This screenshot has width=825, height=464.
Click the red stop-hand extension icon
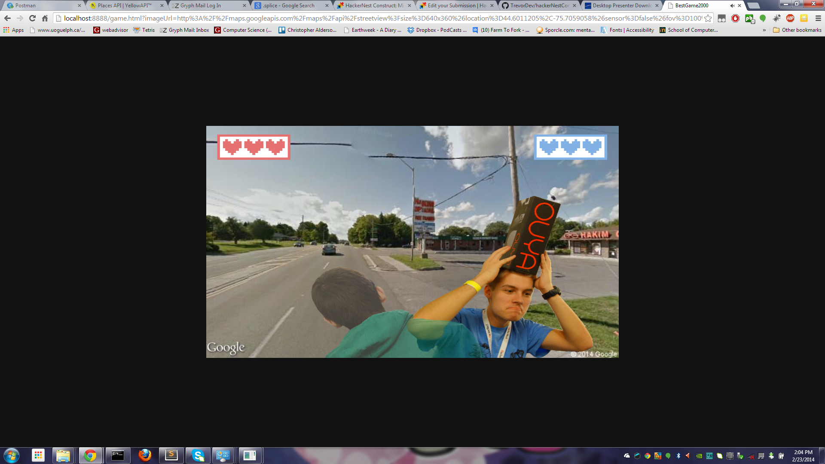tap(735, 18)
